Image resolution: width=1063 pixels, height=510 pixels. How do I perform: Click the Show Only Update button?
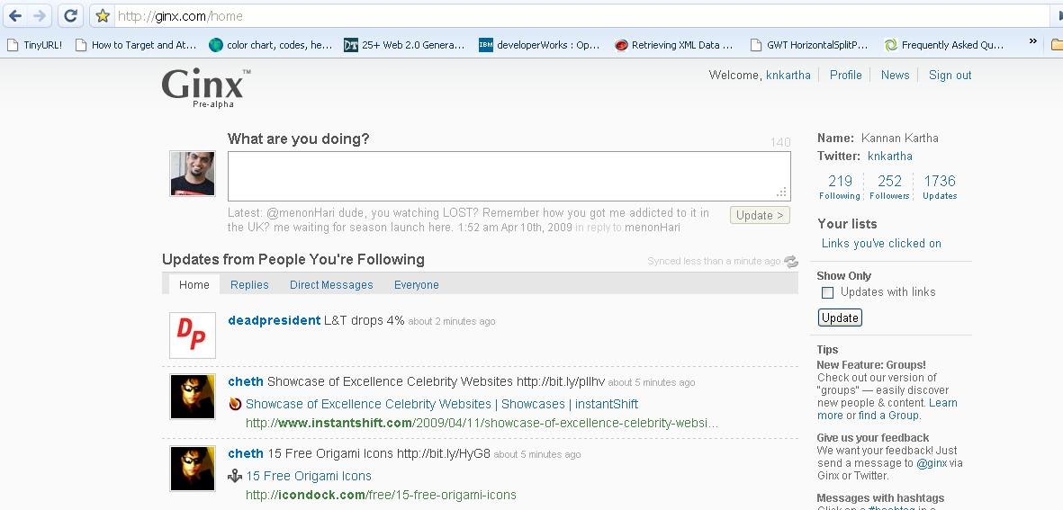click(840, 318)
